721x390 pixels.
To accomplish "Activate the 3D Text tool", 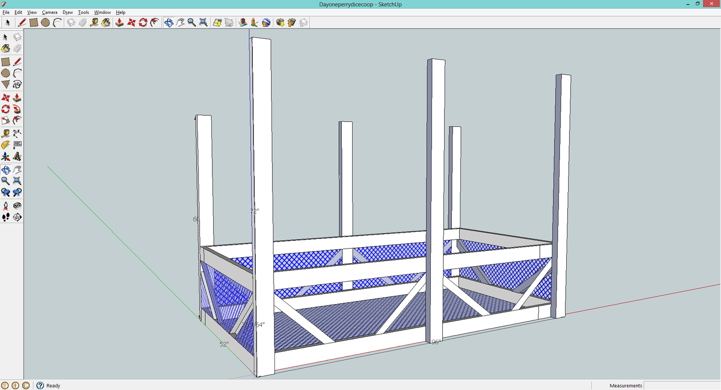I will [x=17, y=156].
